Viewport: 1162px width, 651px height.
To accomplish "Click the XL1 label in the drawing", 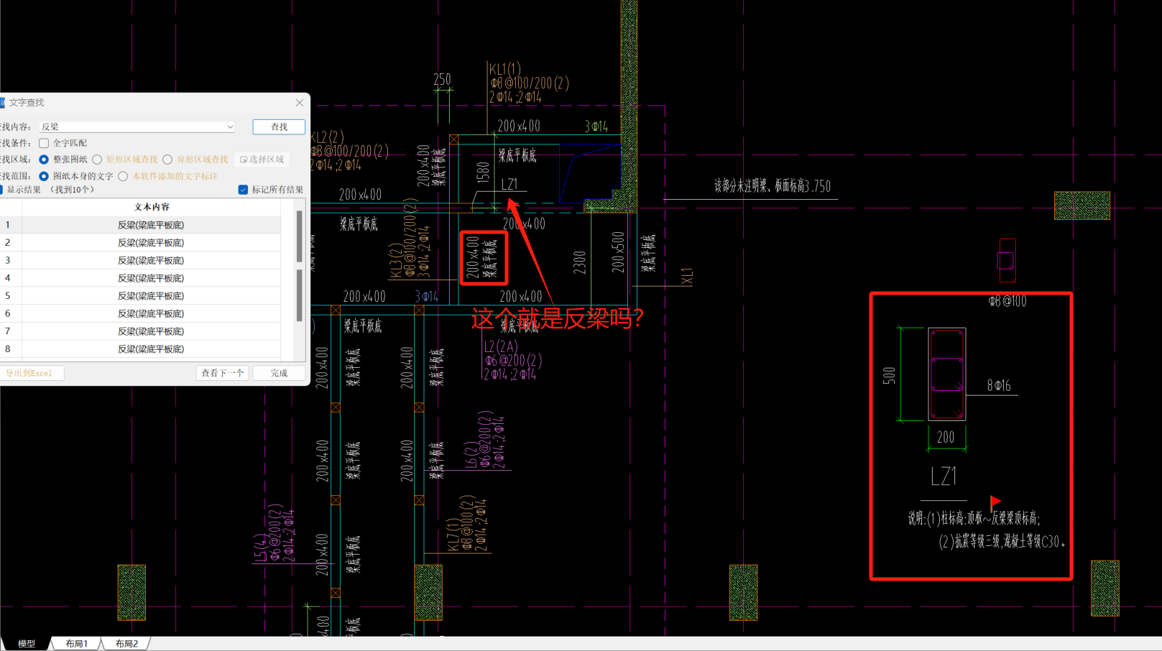I will click(x=687, y=277).
